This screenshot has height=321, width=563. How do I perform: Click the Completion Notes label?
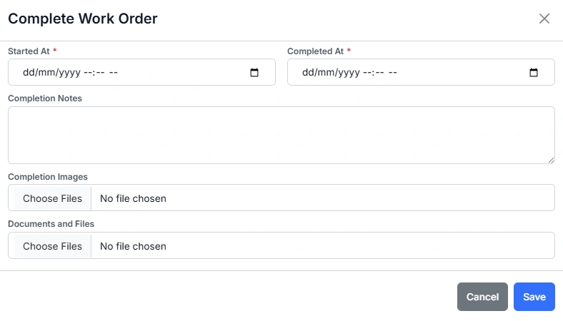tap(44, 98)
